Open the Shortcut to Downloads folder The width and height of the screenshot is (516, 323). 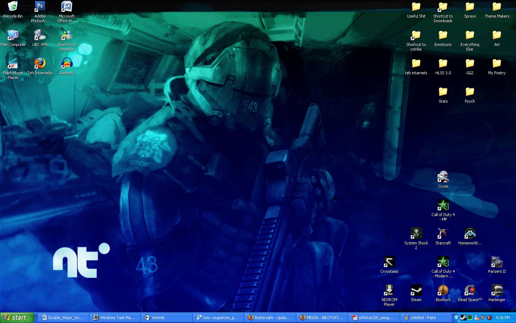pos(443,12)
